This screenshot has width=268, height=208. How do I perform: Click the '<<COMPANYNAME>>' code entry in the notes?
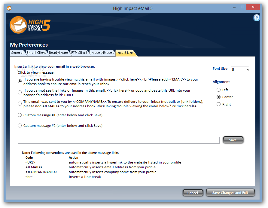[41, 172]
